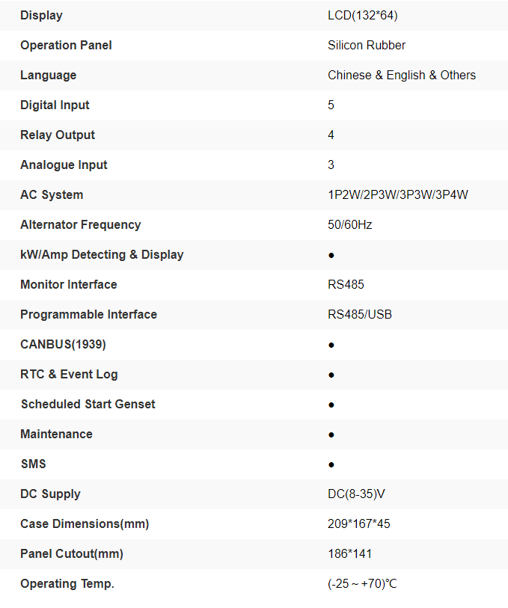
Task: Click the Digital Input value 5
Action: click(x=331, y=105)
